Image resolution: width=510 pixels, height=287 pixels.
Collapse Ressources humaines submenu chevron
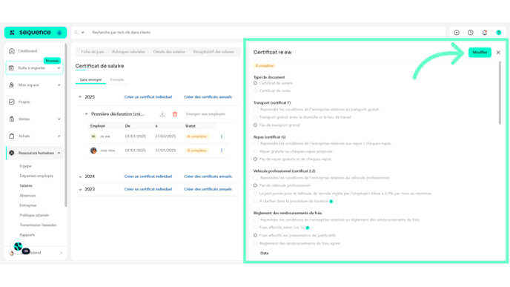59,153
